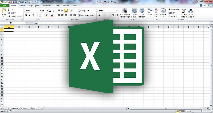Open Cell Styles gallery
The height and width of the screenshot is (113, 213).
click(x=142, y=13)
